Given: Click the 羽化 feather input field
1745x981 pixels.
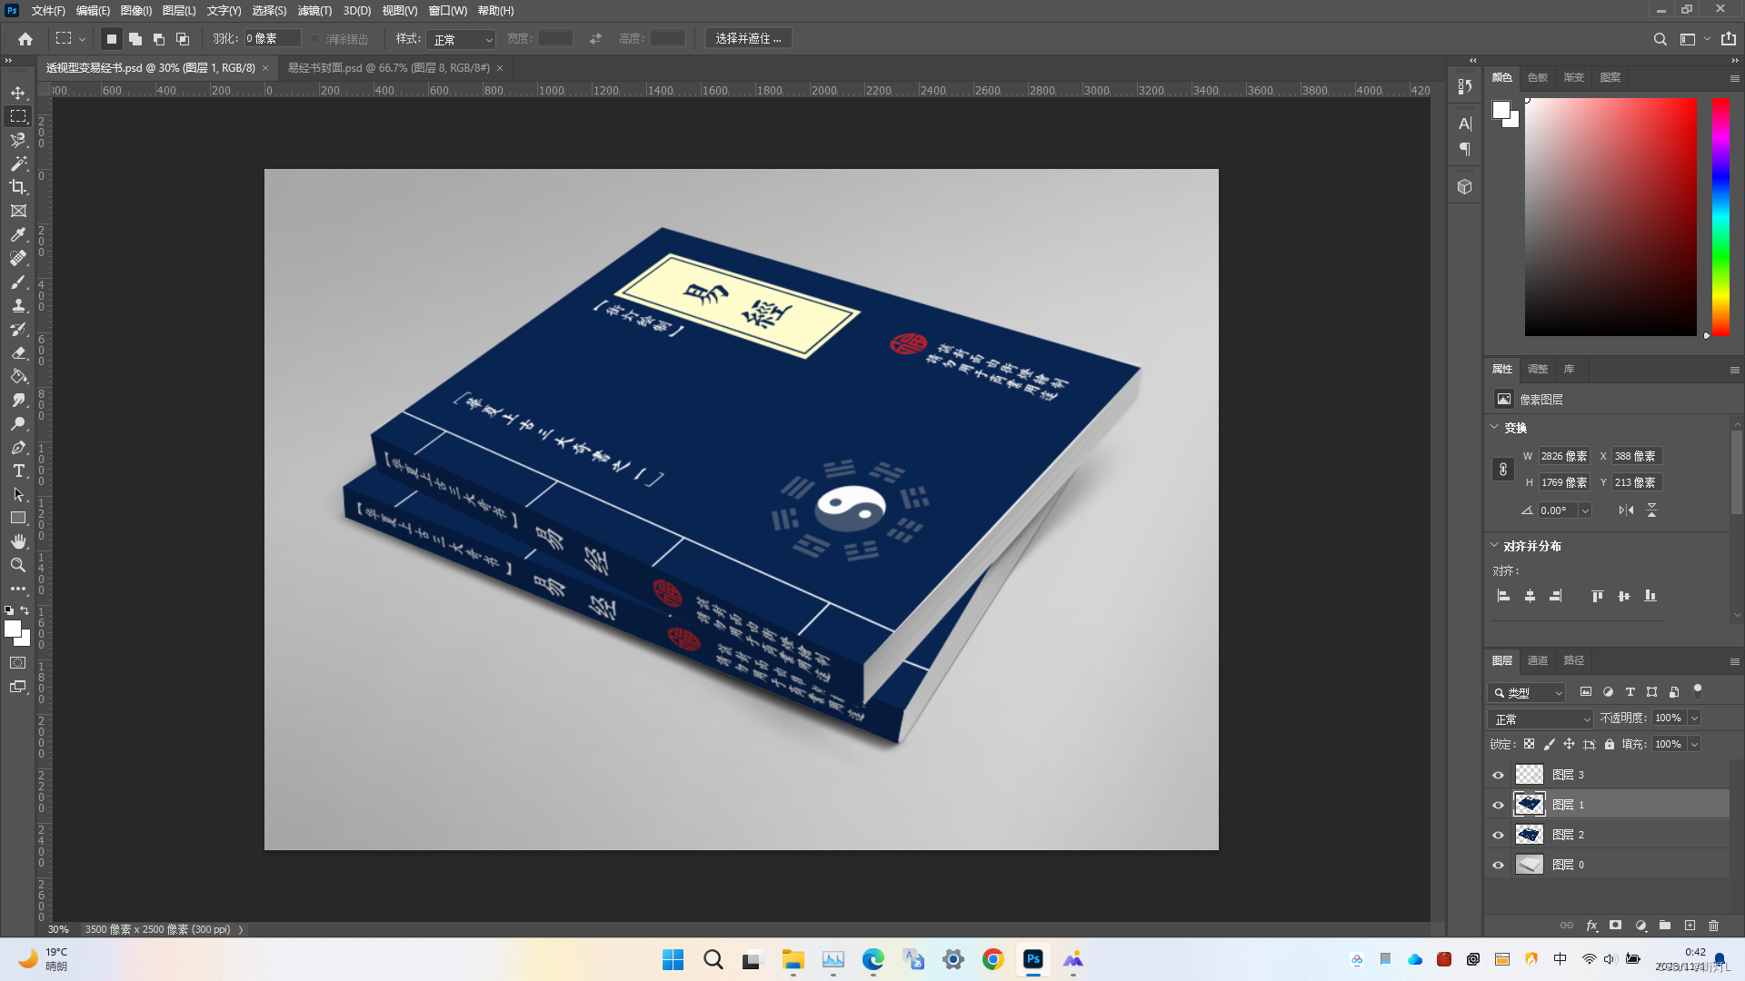Looking at the screenshot, I should pyautogui.click(x=272, y=38).
